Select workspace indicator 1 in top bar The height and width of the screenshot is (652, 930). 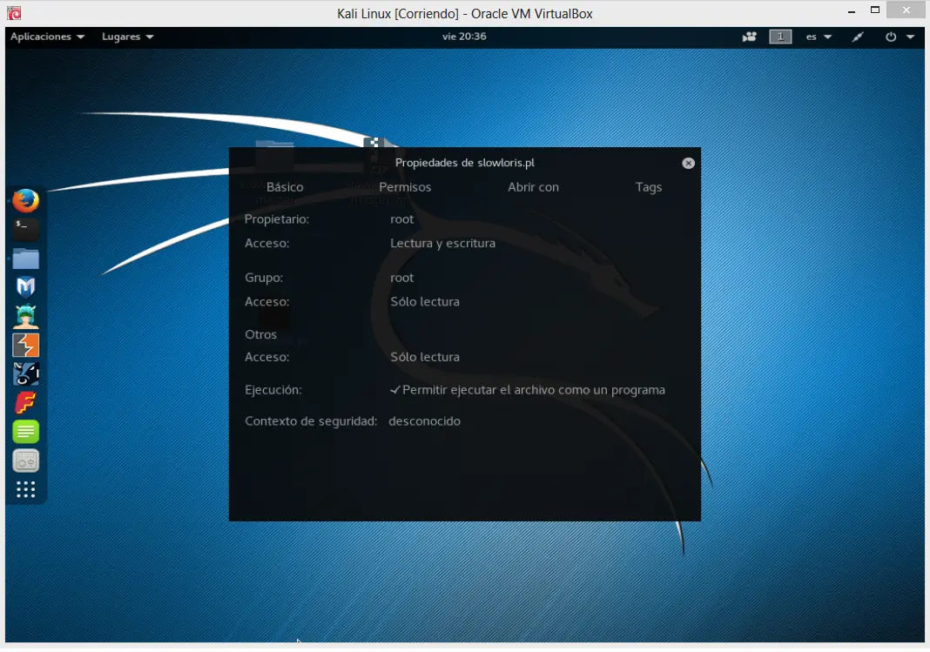point(780,37)
